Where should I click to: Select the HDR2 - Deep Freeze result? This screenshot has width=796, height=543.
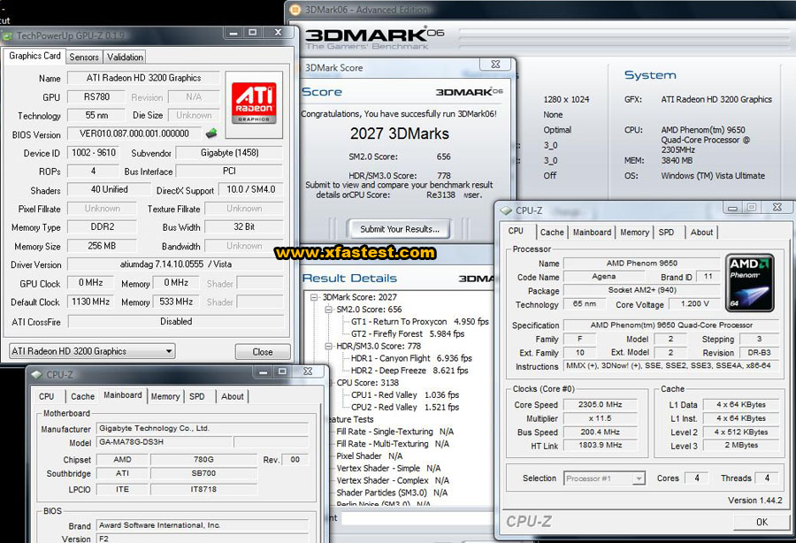pos(409,371)
